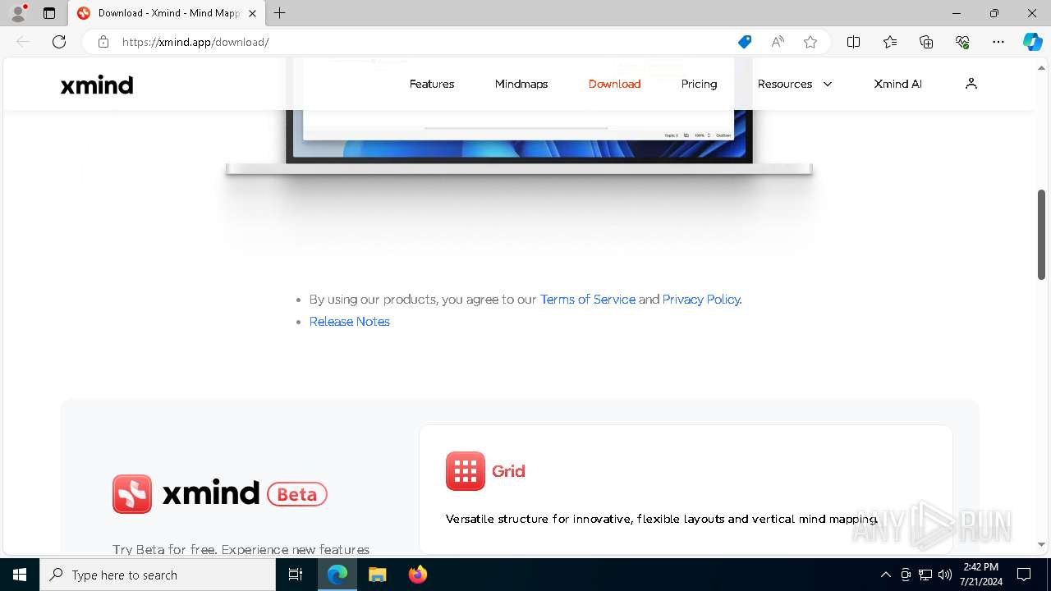Screen dimensions: 1051x591
Task: Close the Download - Xmind browser tab
Action: coord(252,13)
